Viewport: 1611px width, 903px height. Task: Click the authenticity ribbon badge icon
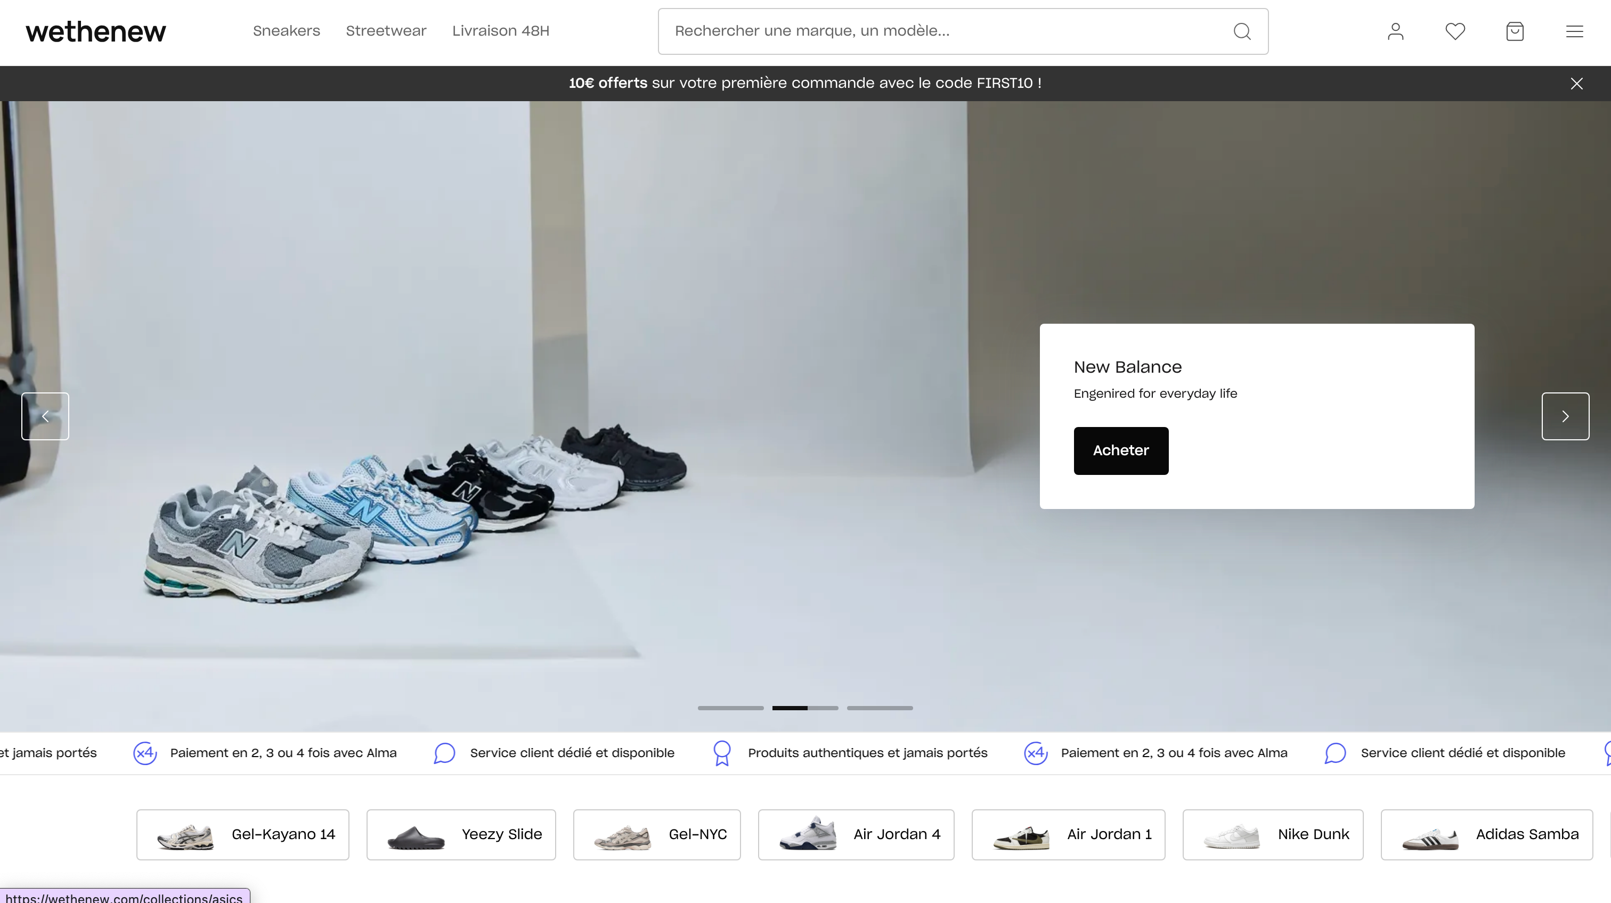click(x=722, y=753)
